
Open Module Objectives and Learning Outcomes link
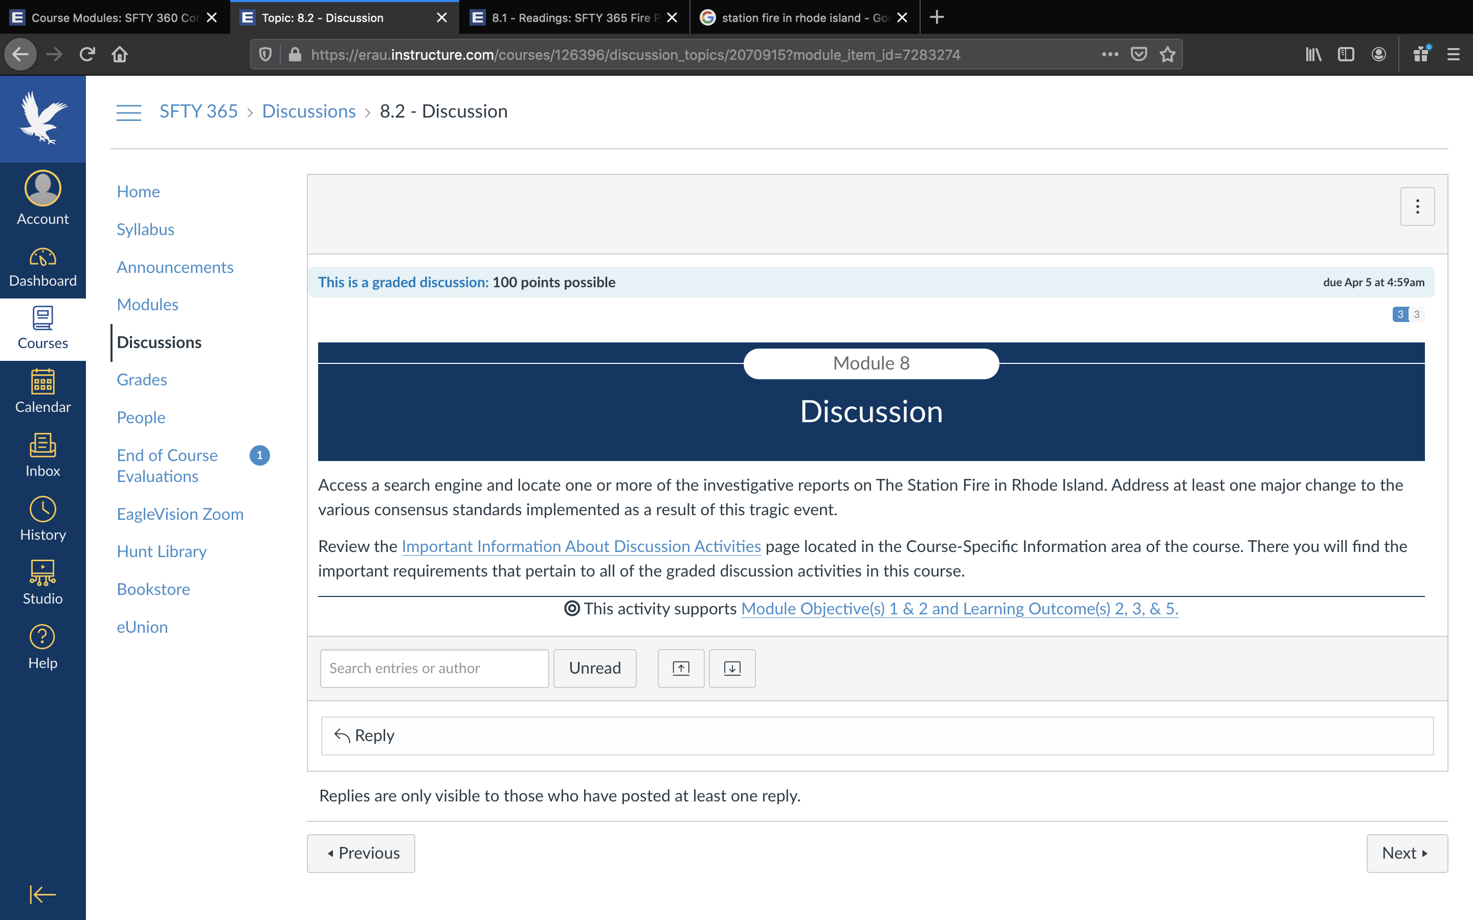pos(960,608)
